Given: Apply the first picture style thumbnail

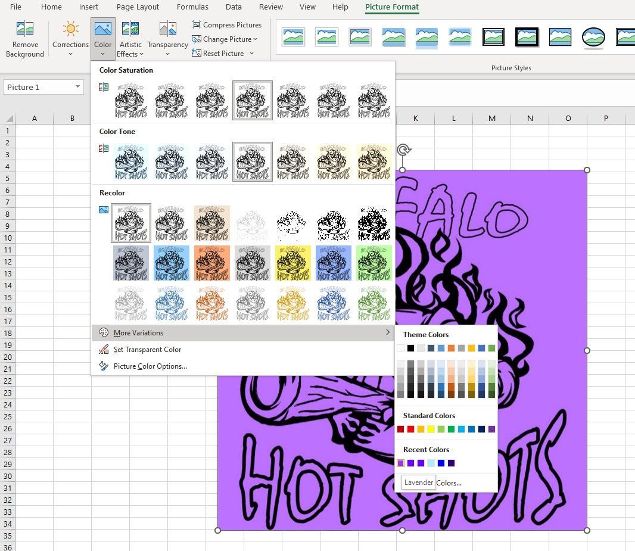Looking at the screenshot, I should pos(294,37).
